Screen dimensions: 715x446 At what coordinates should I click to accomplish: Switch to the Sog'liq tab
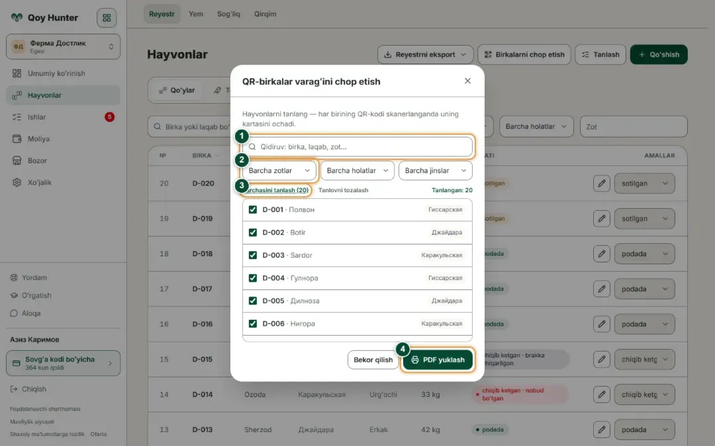(x=228, y=14)
